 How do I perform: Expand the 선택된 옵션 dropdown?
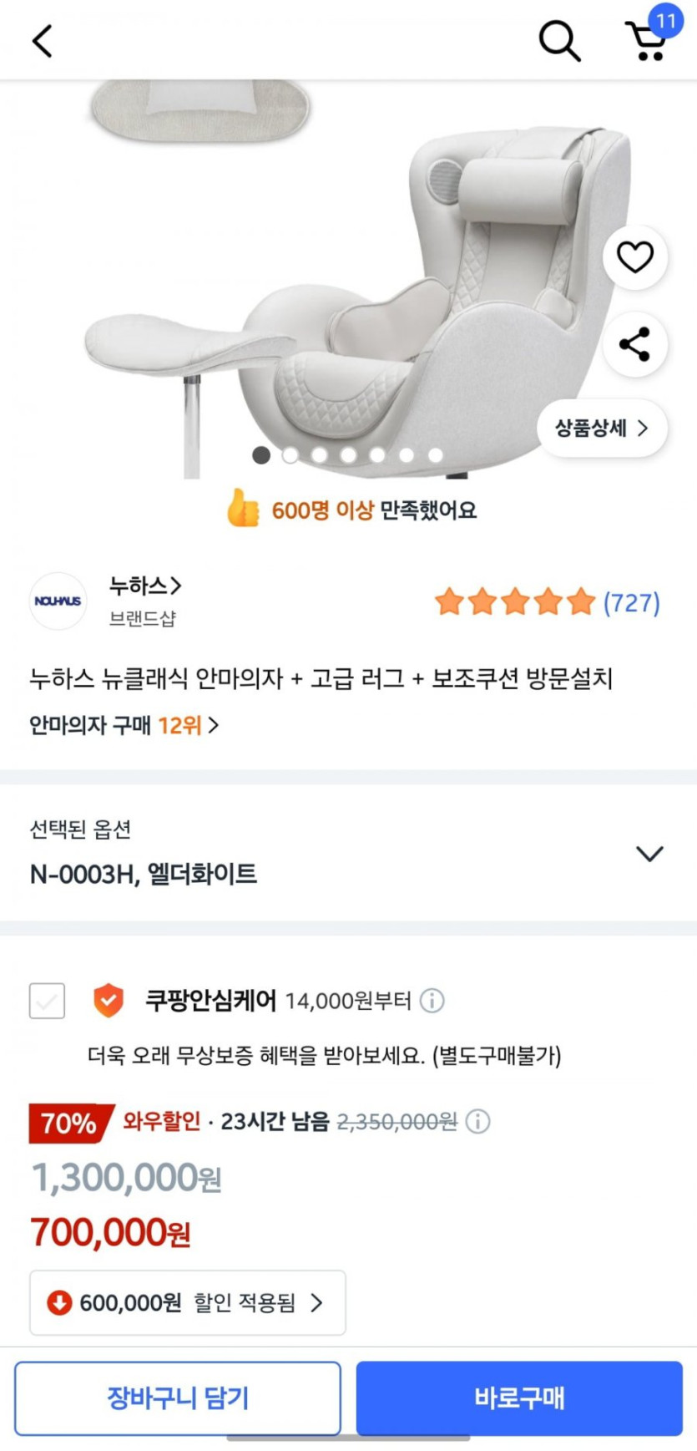(x=649, y=853)
